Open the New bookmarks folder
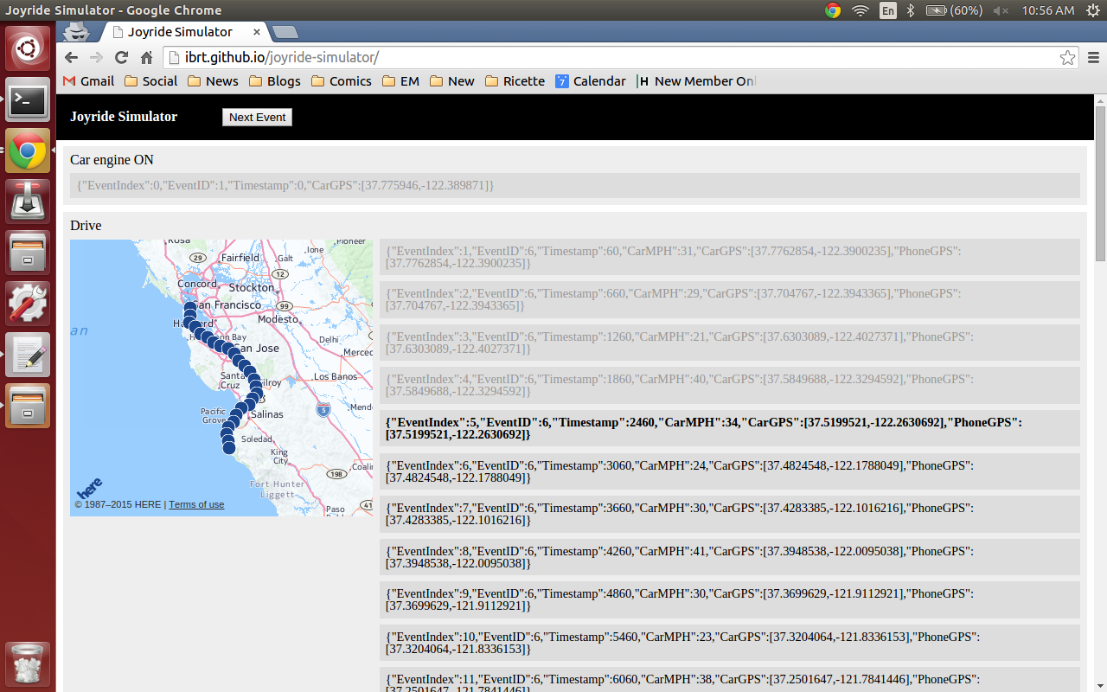This screenshot has width=1107, height=692. (452, 81)
